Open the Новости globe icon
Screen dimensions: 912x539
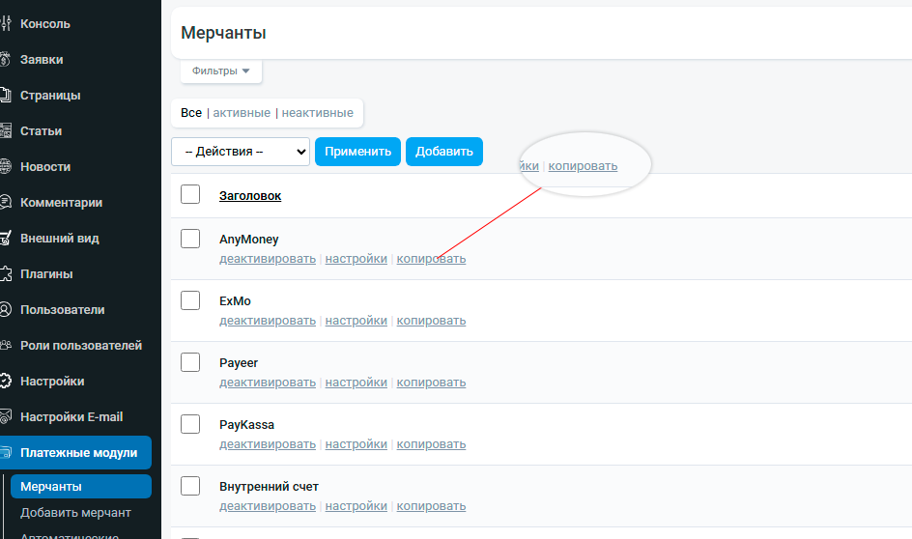[x=5, y=167]
